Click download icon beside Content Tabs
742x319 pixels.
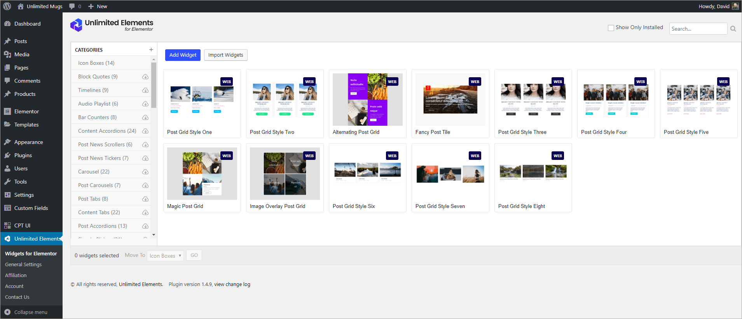tap(145, 213)
